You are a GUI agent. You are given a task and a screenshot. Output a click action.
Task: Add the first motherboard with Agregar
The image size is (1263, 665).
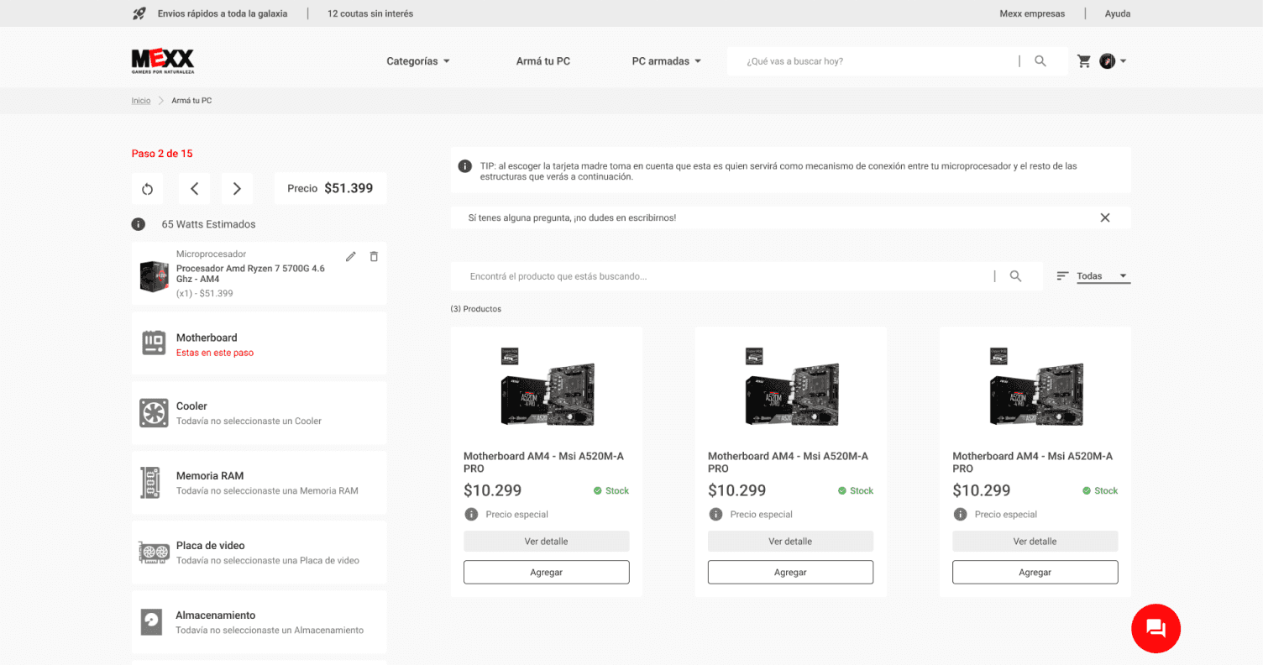tap(547, 572)
